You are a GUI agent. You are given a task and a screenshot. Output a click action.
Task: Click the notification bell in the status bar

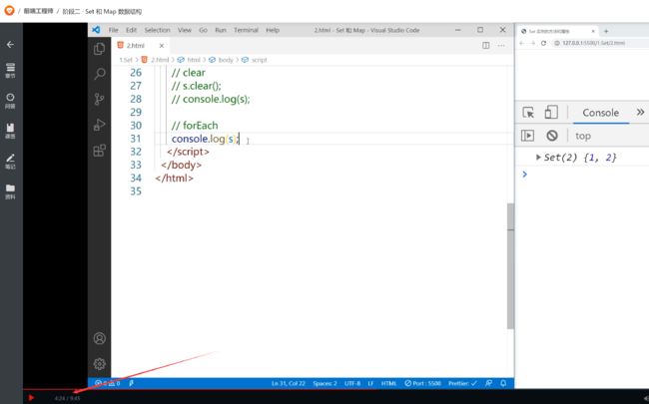(503, 383)
